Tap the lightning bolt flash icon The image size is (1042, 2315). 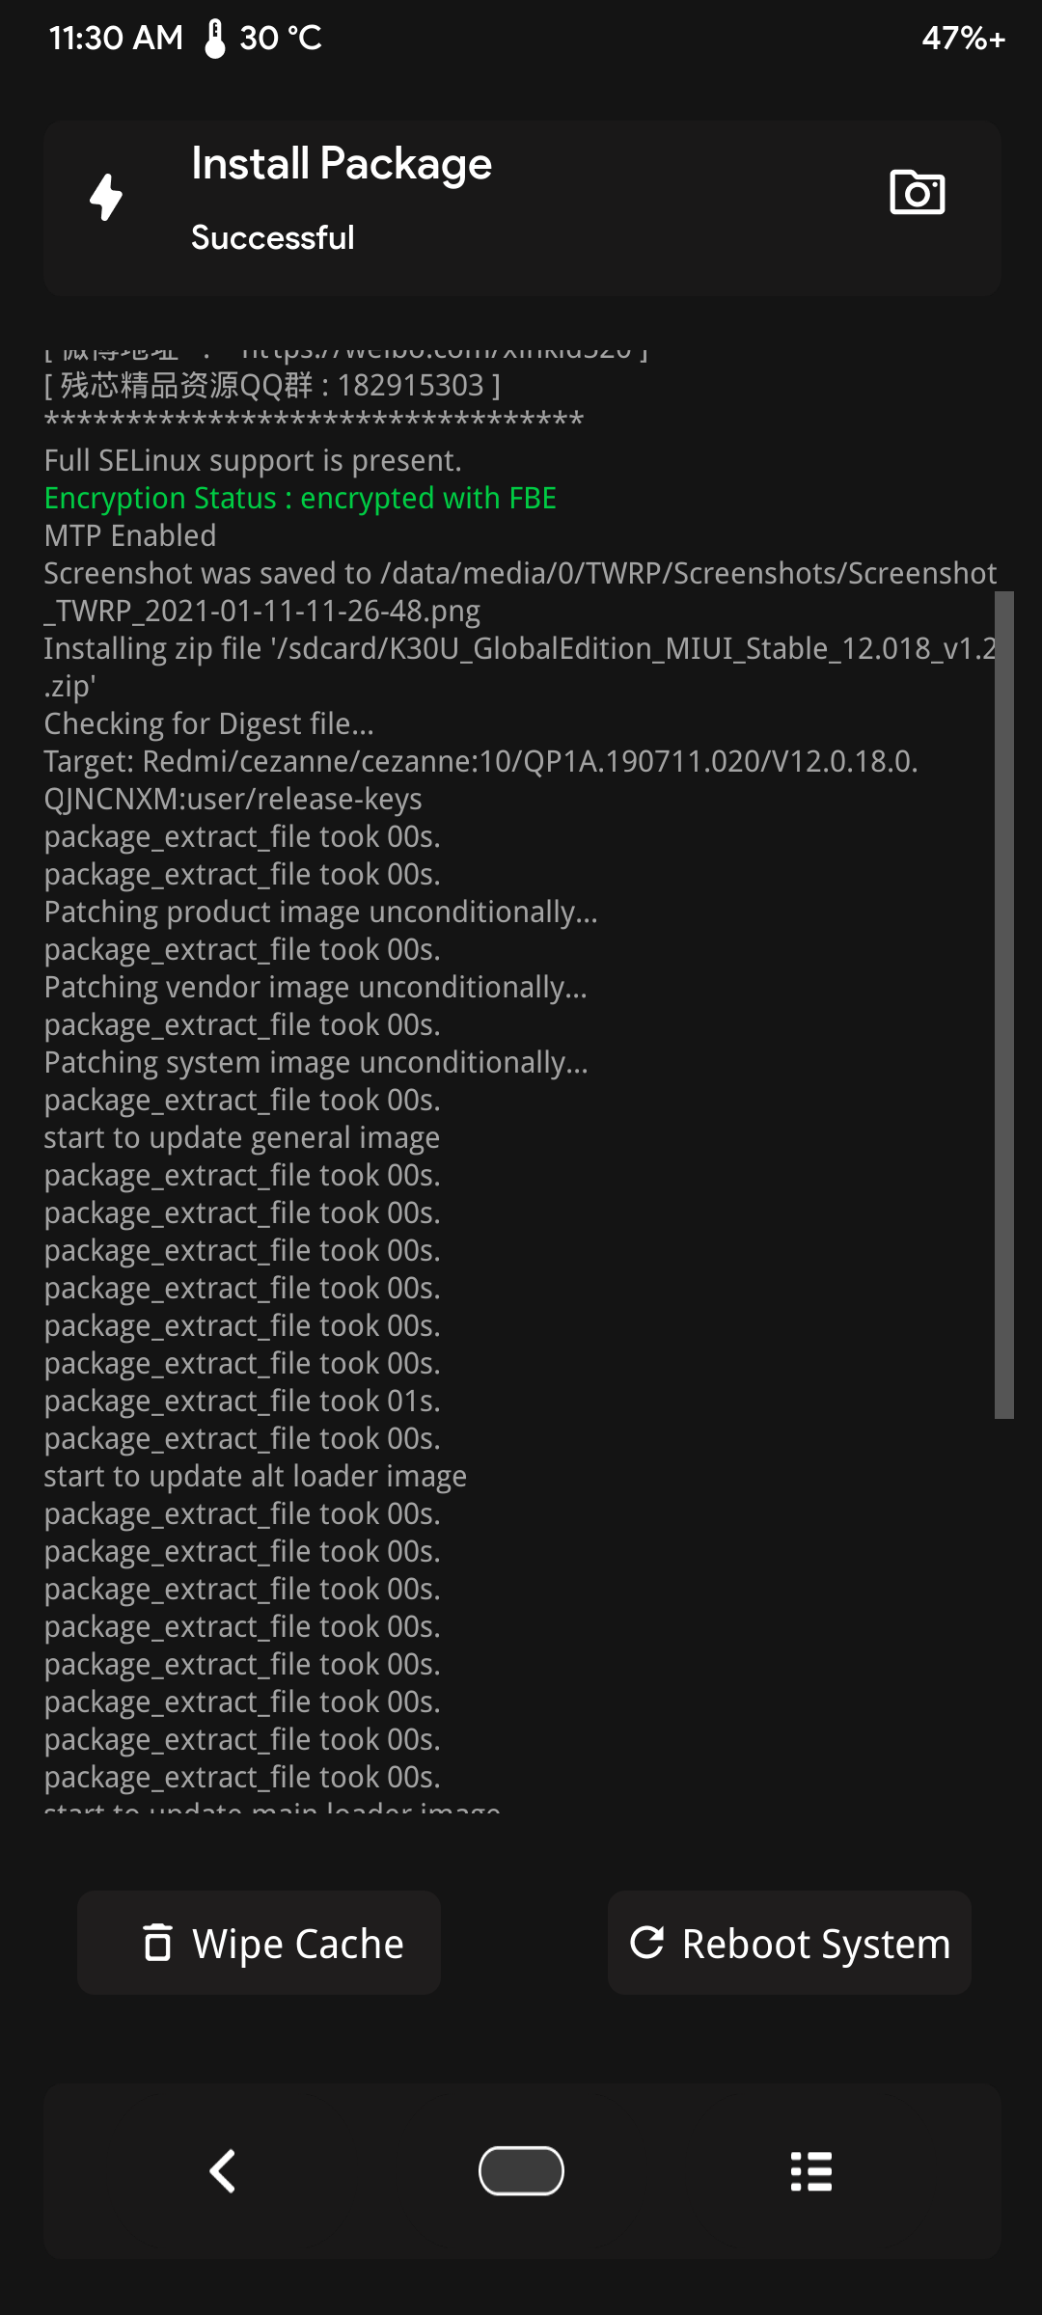click(106, 197)
